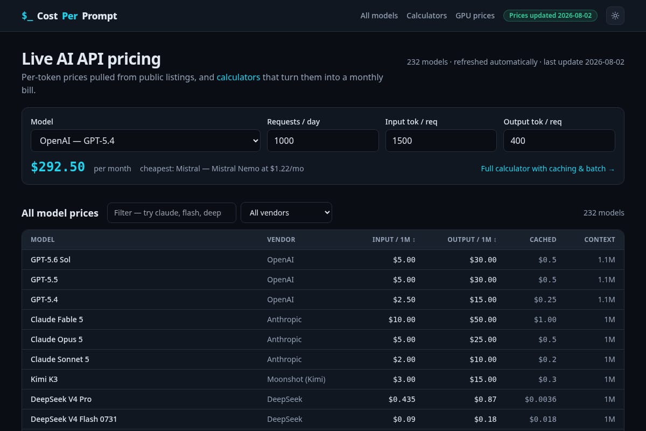Viewport: 646px width, 431px height.
Task: Click the $0.018 cached price cell
Action: [x=543, y=419]
